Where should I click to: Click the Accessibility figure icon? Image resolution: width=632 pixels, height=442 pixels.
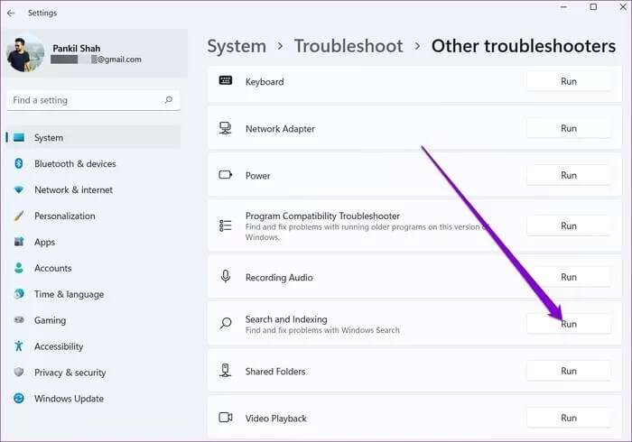tap(19, 346)
